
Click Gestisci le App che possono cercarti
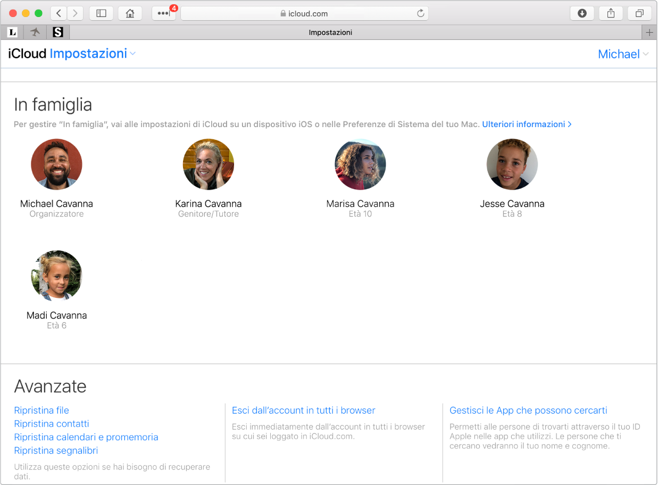(528, 410)
